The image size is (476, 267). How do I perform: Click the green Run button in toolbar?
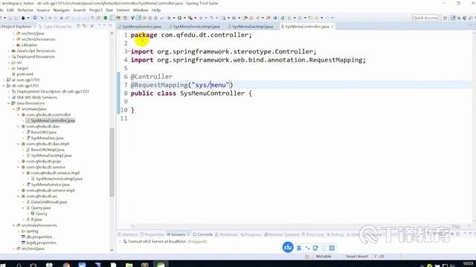179,18
